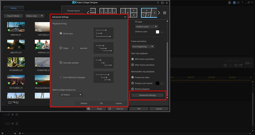Image resolution: width=255 pixels, height=135 pixels.
Task: Toggle visibility of timeline track 2
Action: pos(12,115)
